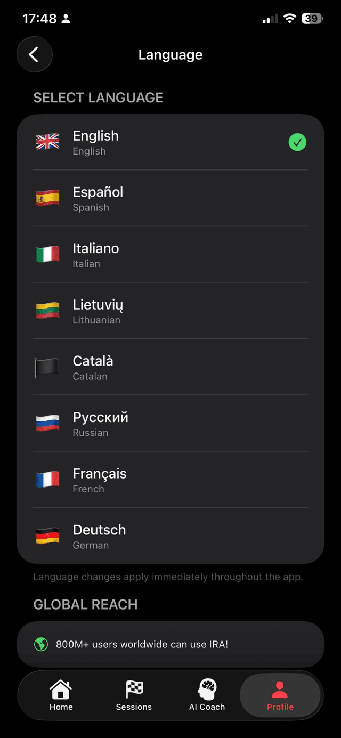Screen dimensions: 341x738
Task: Tap the German flag icon
Action: (x=47, y=536)
